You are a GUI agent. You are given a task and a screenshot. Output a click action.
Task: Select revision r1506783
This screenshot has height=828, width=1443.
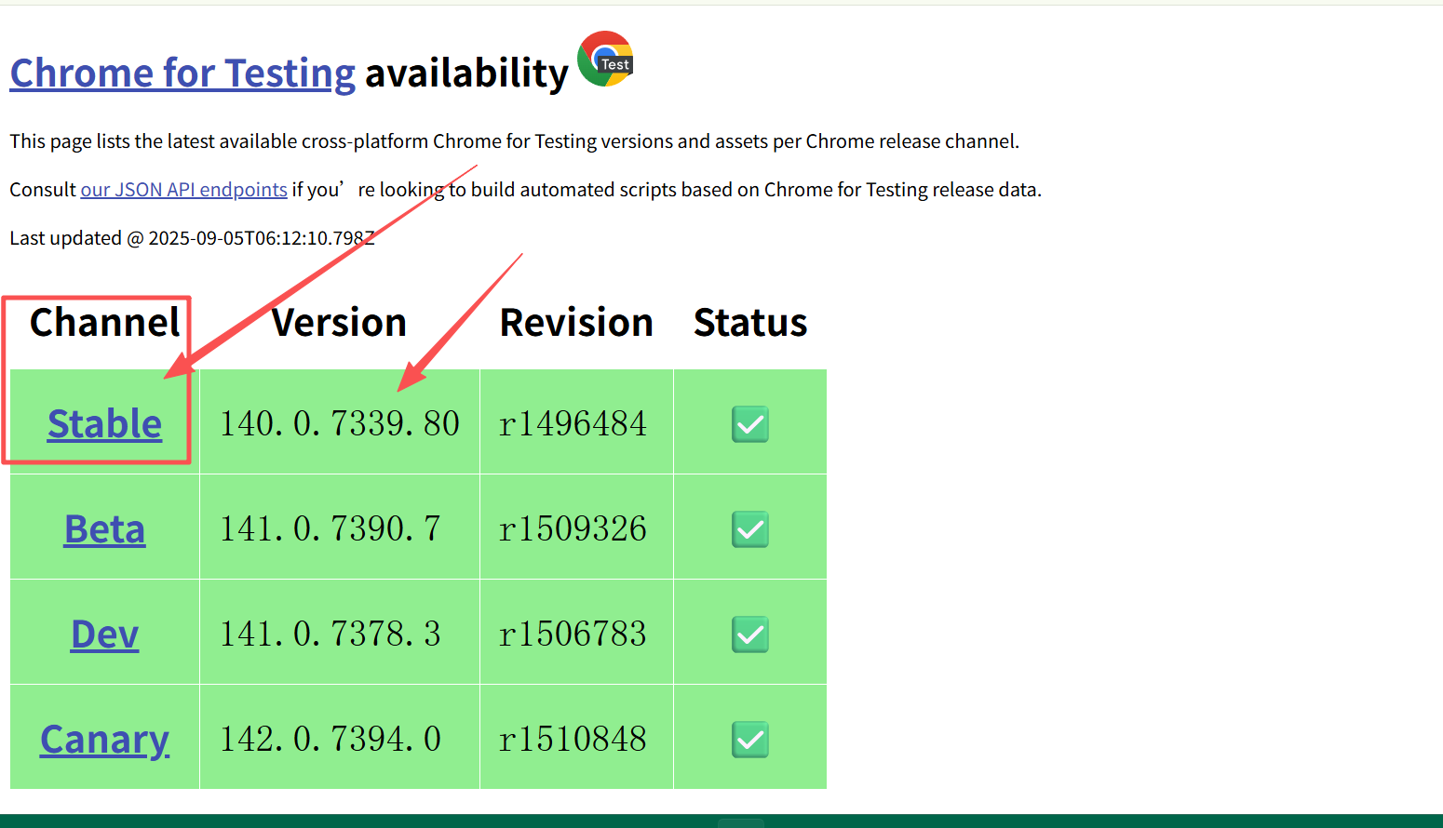pyautogui.click(x=573, y=634)
